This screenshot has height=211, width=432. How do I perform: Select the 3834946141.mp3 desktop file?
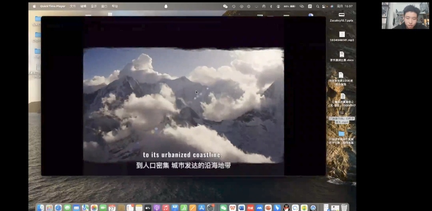click(x=342, y=35)
